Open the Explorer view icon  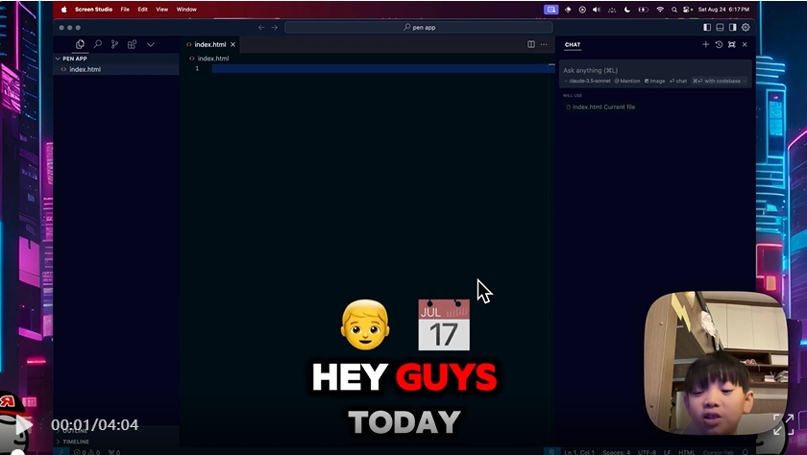[80, 44]
